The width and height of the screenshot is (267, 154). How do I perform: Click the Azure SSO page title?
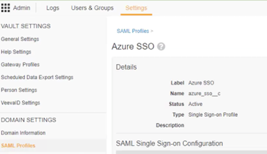(x=133, y=46)
